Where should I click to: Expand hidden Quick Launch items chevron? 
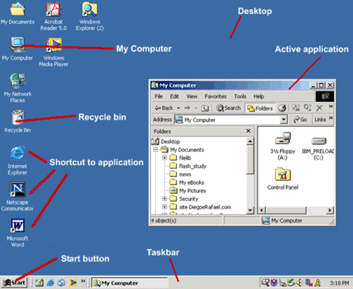[83, 281]
